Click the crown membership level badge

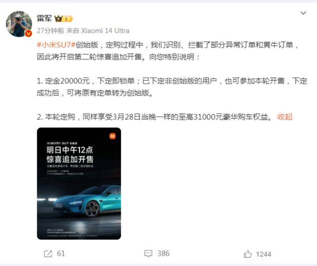[x=63, y=19]
